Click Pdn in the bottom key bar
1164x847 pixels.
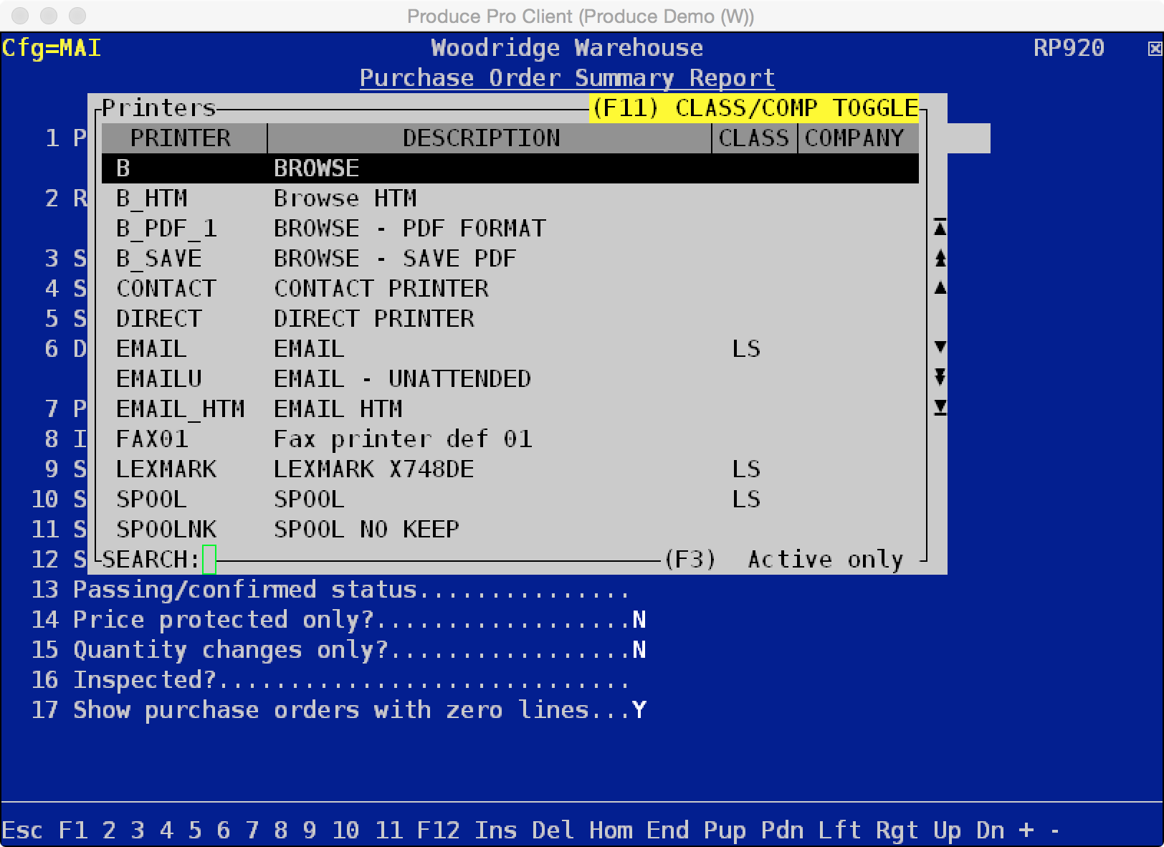pos(782,831)
